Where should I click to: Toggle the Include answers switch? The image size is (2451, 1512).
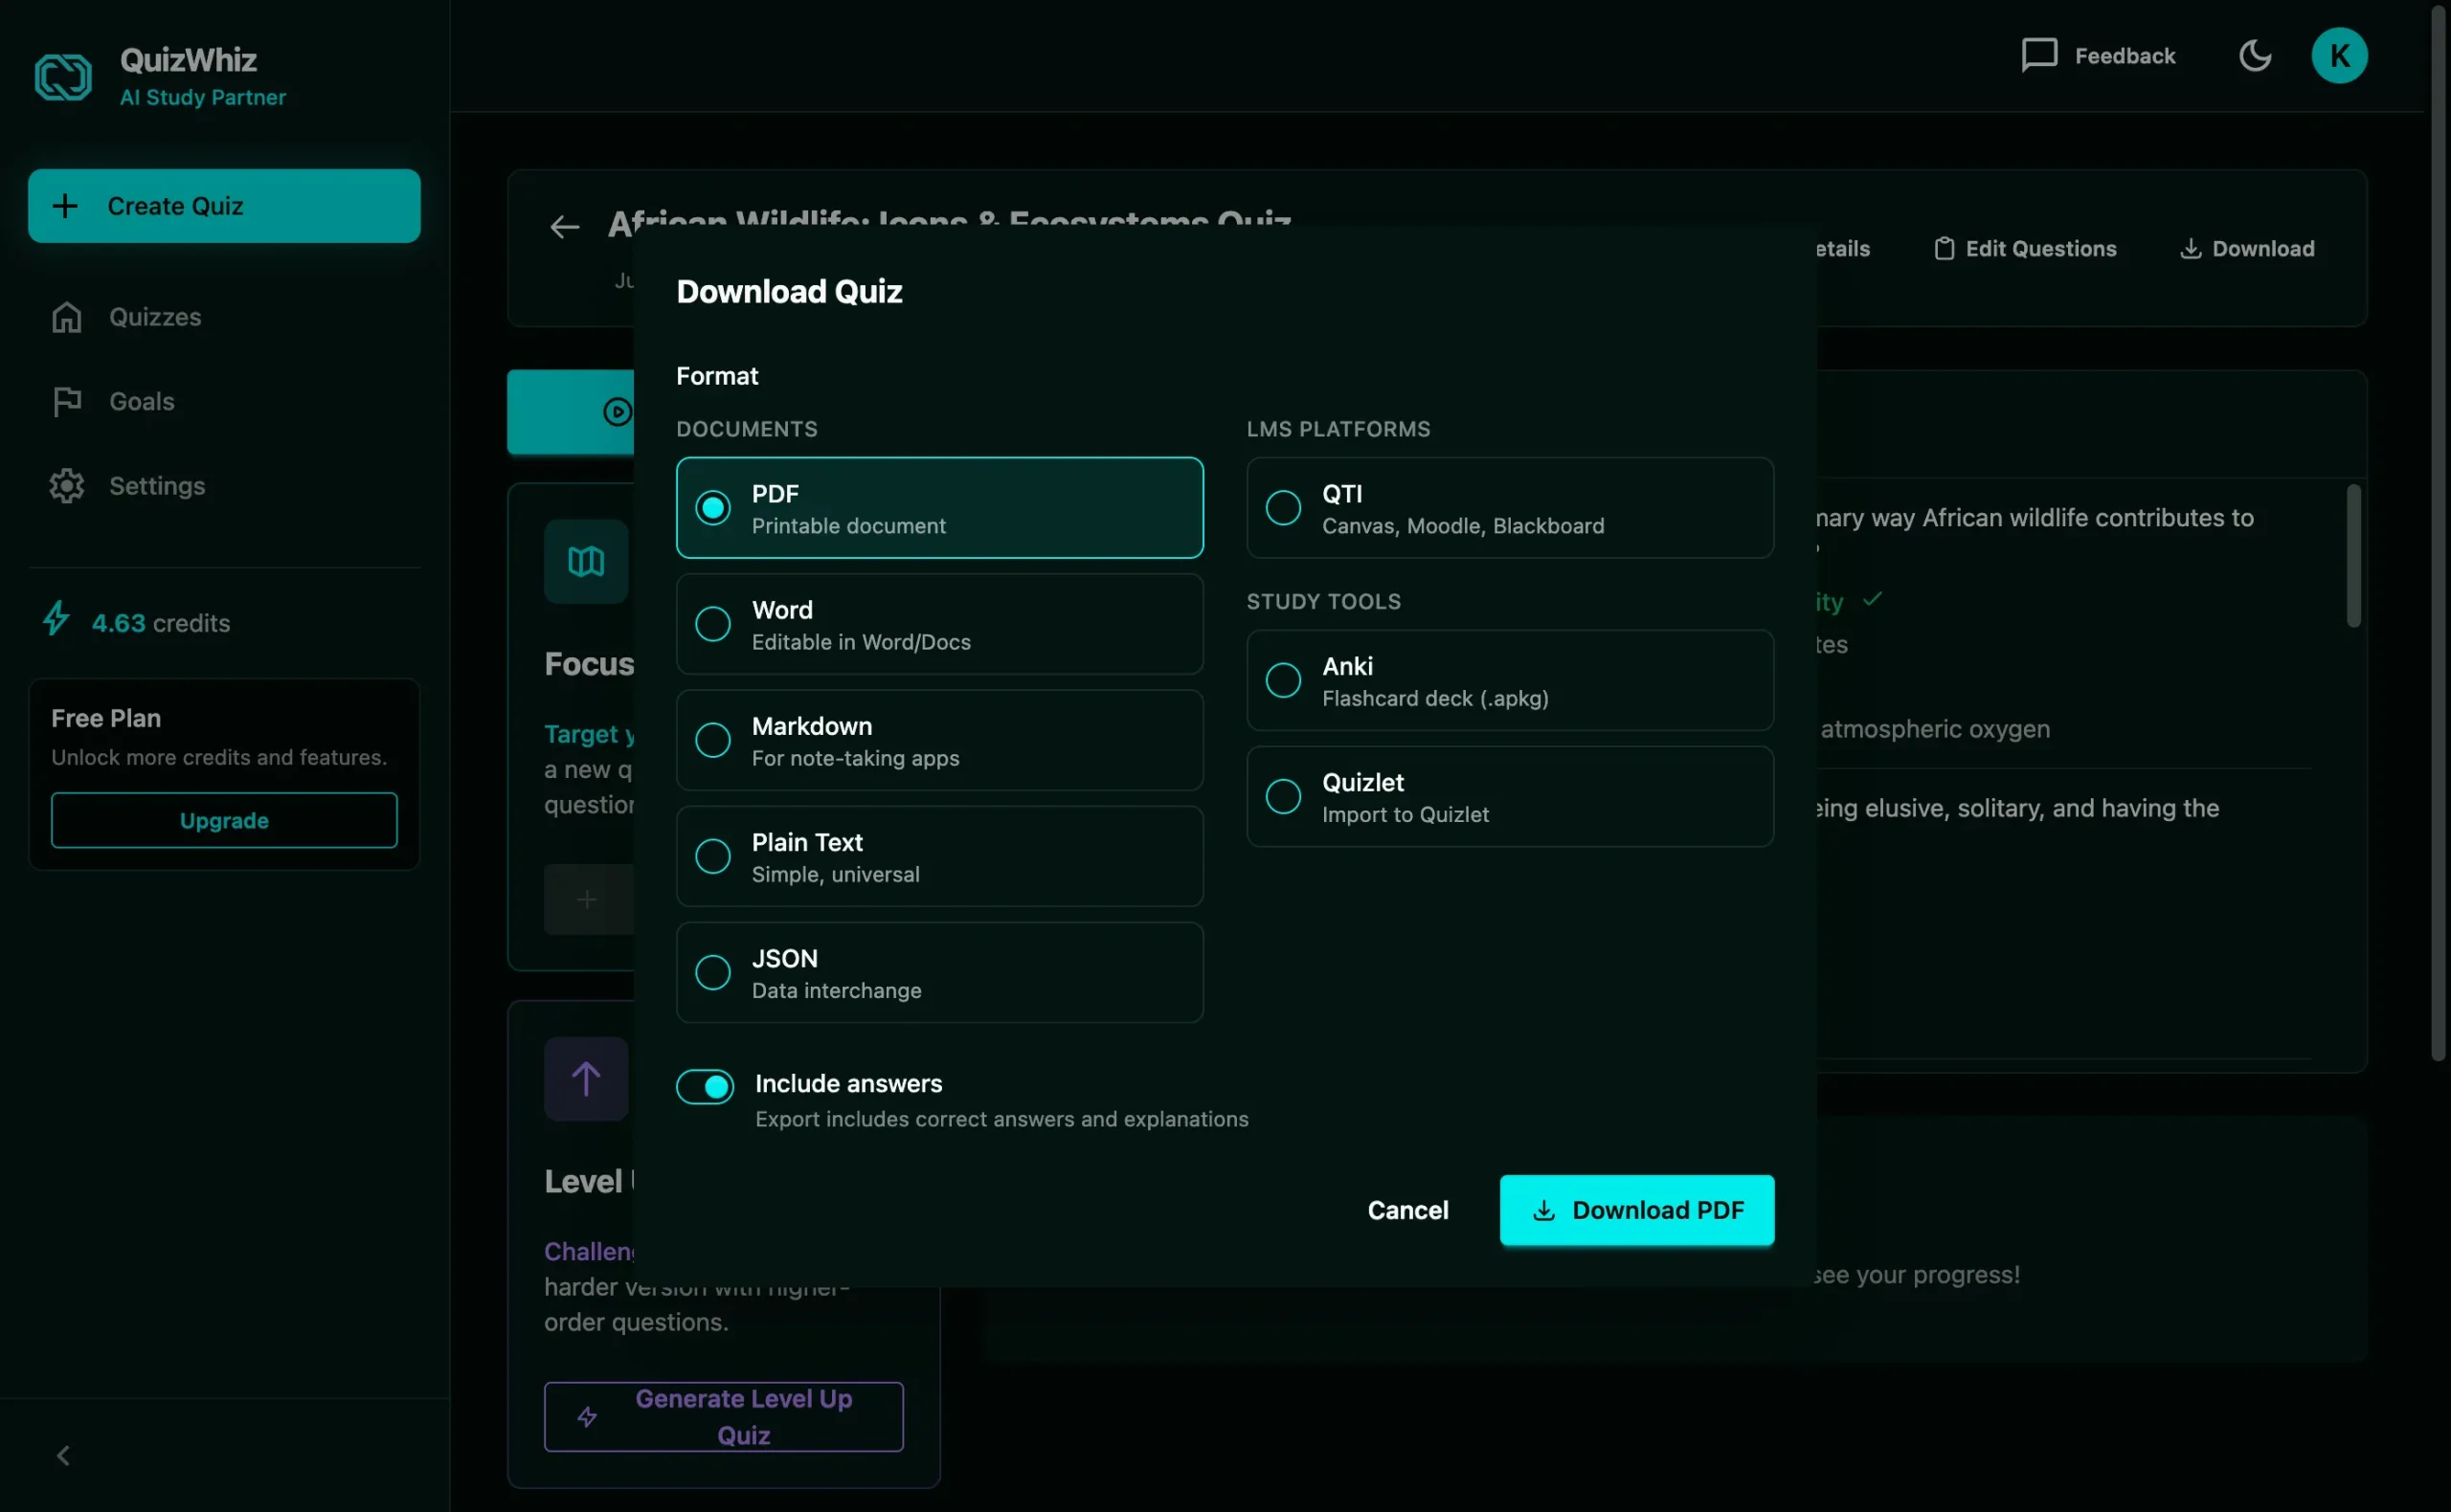[x=706, y=1087]
